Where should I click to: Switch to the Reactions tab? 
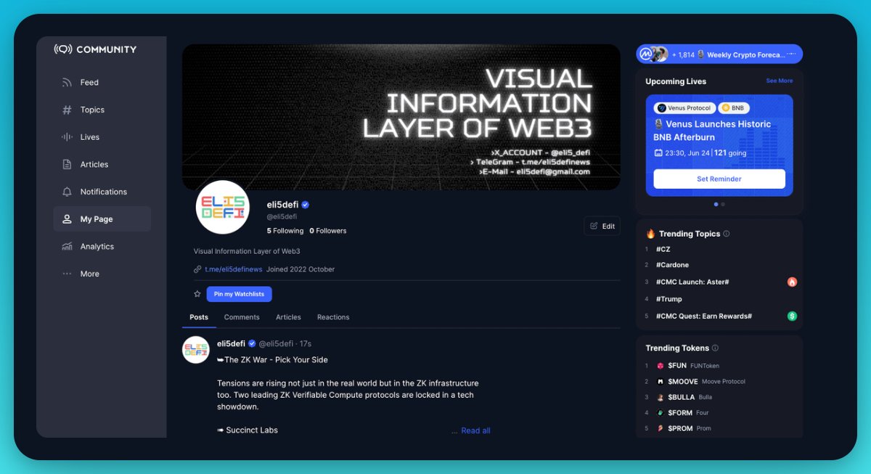333,317
